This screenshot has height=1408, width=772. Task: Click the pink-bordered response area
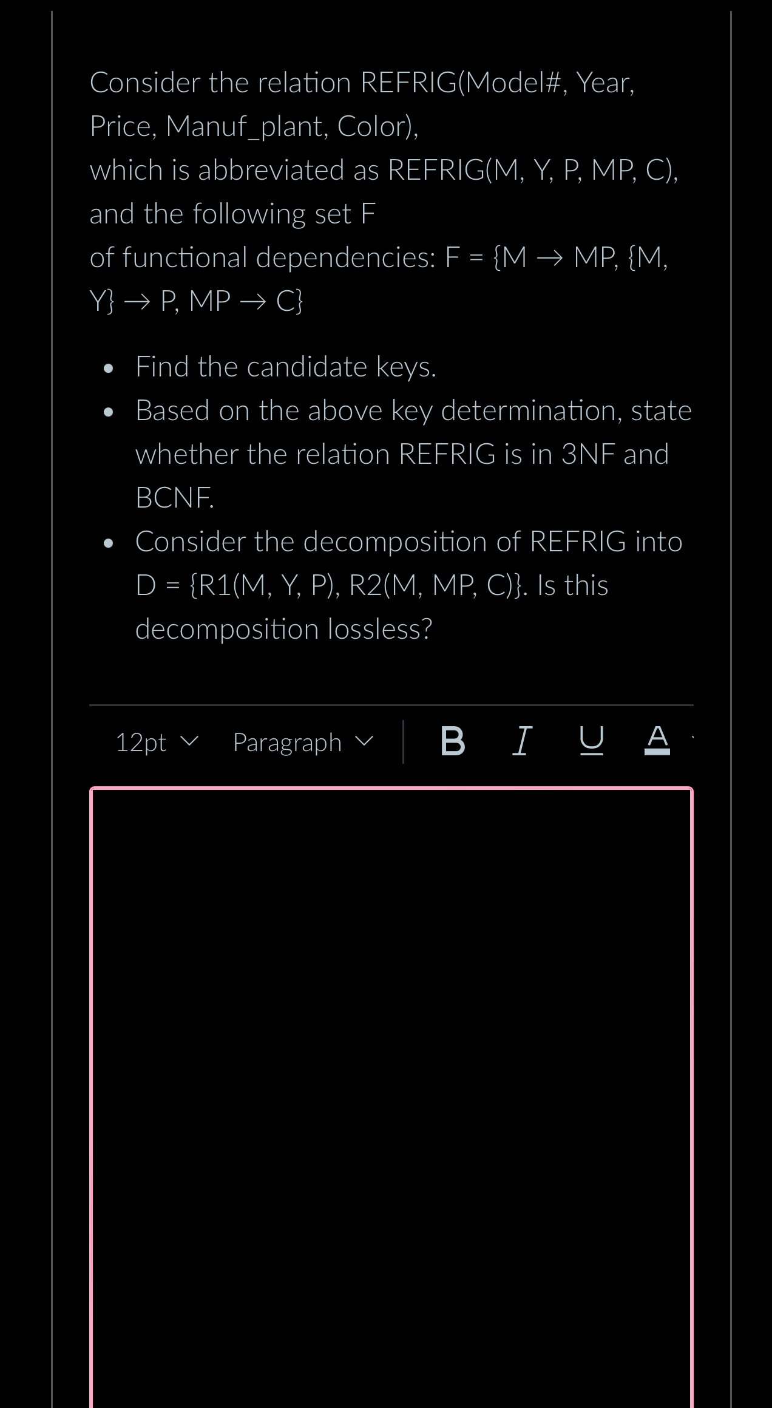coord(391,1032)
